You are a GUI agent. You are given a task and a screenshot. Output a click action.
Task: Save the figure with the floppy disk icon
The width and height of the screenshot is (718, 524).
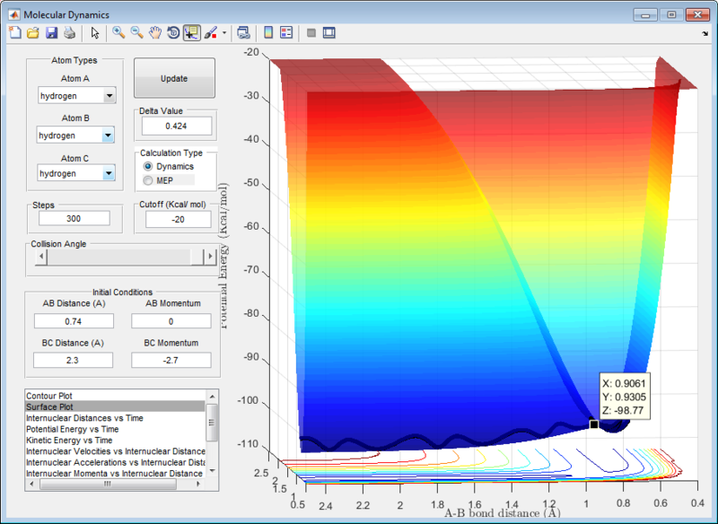tap(51, 33)
